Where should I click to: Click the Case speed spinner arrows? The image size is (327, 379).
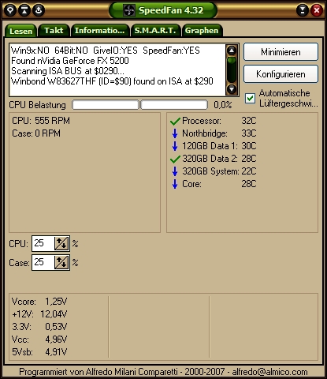(61, 262)
